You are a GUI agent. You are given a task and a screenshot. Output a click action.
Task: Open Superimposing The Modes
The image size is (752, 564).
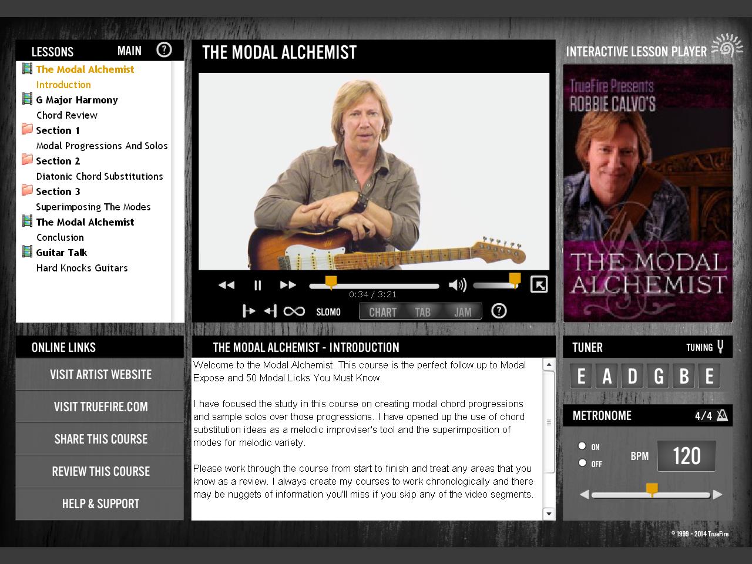click(93, 207)
